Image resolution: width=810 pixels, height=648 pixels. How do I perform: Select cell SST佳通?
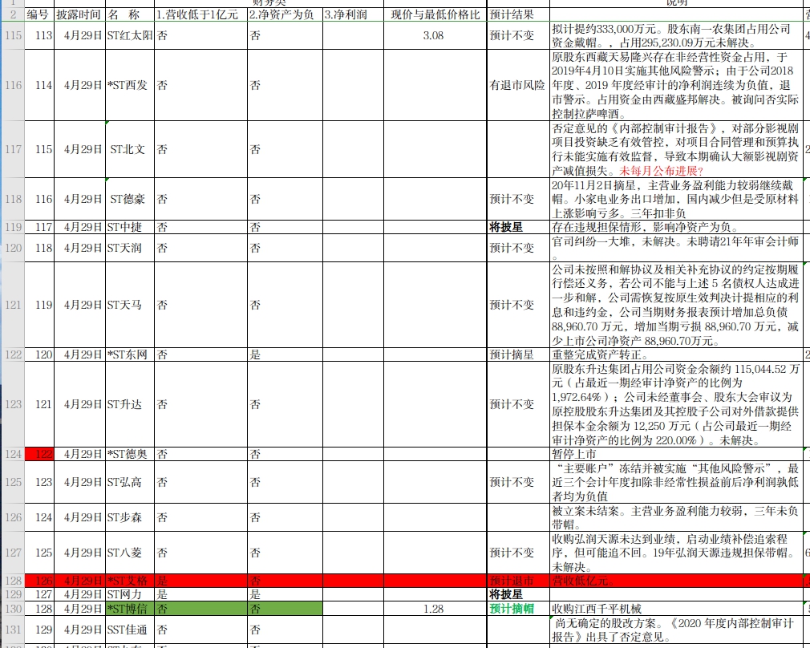[x=130, y=630]
